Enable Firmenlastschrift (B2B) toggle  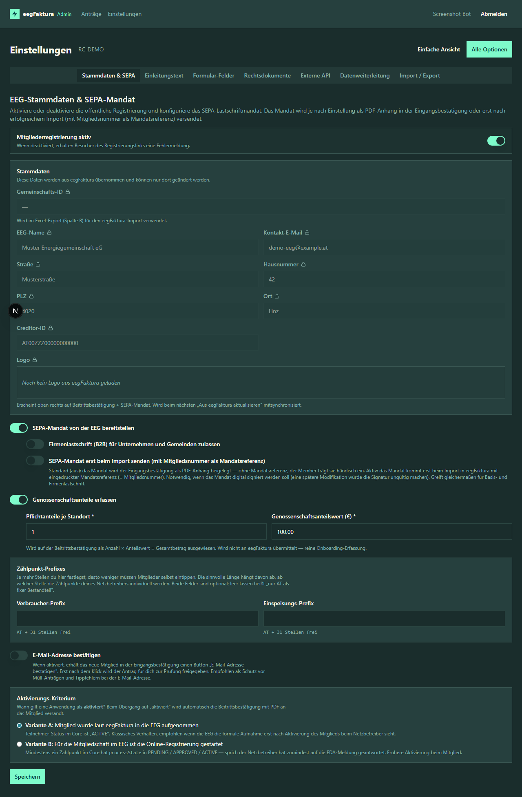[x=35, y=444]
